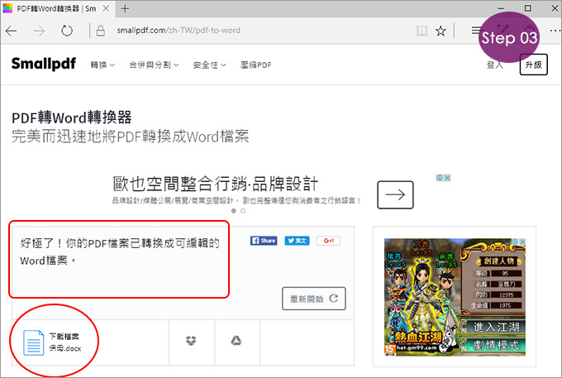Click the 歐也空間整合行銷·品牌設計 ad headline

coord(216,184)
